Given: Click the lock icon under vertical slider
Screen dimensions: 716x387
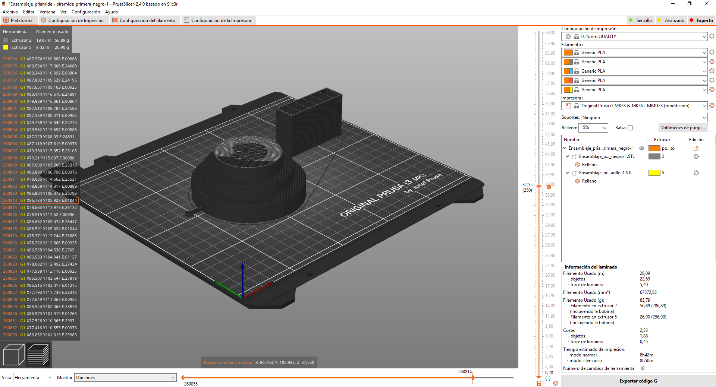Looking at the screenshot, I should coord(539,383).
